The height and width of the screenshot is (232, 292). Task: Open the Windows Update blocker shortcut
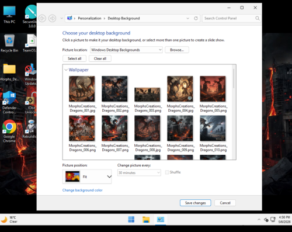pos(31,74)
